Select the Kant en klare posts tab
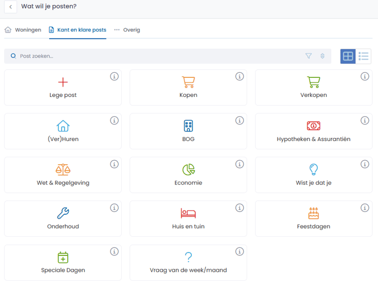Image resolution: width=378 pixels, height=292 pixels. coord(78,30)
